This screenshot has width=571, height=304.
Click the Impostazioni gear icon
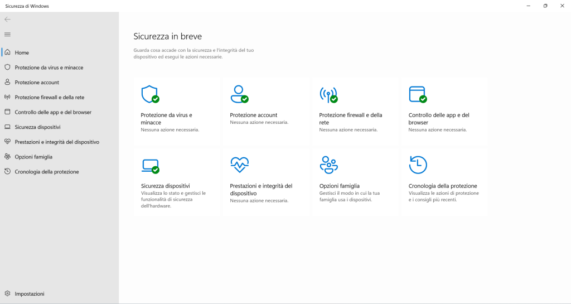tap(7, 293)
